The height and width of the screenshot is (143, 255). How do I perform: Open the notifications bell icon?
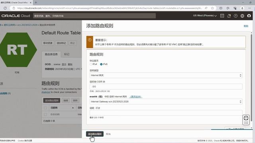[x=229, y=16]
